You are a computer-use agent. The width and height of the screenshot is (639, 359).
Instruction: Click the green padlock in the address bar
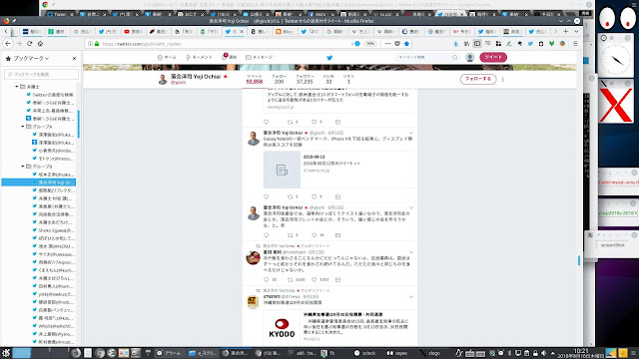click(97, 44)
